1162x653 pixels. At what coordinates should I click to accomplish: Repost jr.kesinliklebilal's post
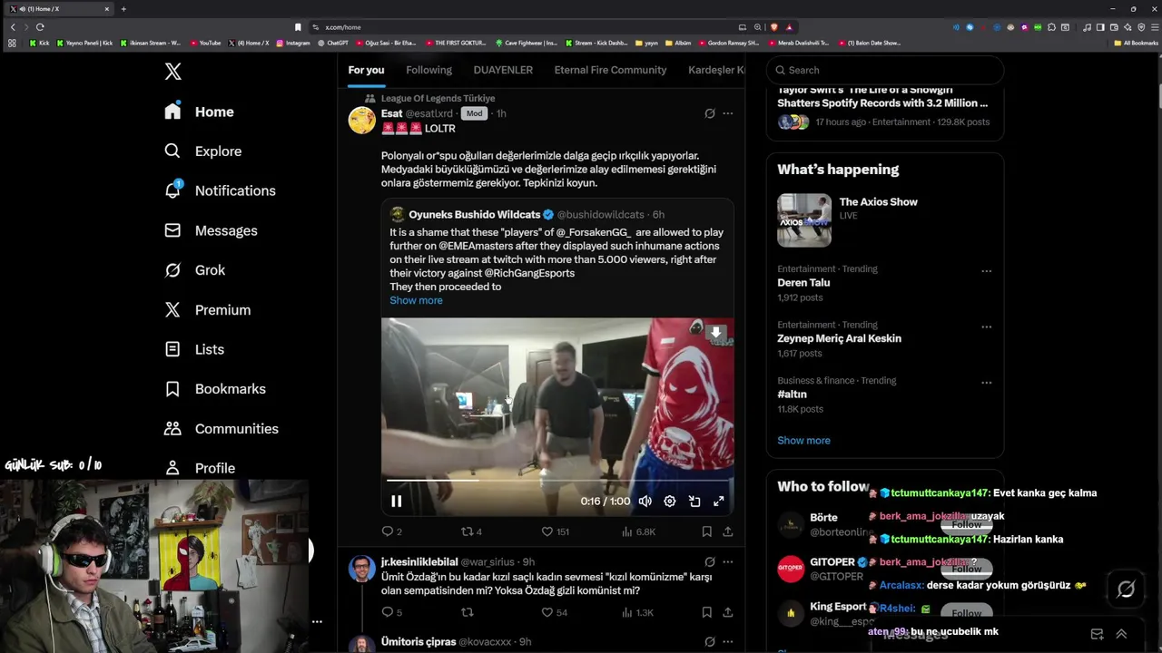click(468, 613)
